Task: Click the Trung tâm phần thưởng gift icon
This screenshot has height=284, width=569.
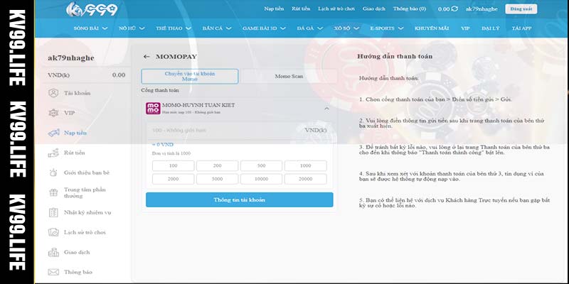Action: click(x=53, y=192)
